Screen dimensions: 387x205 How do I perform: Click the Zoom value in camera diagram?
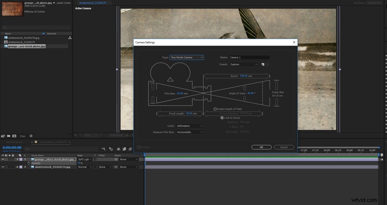[243, 76]
